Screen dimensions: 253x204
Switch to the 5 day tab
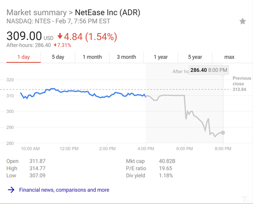click(x=58, y=57)
